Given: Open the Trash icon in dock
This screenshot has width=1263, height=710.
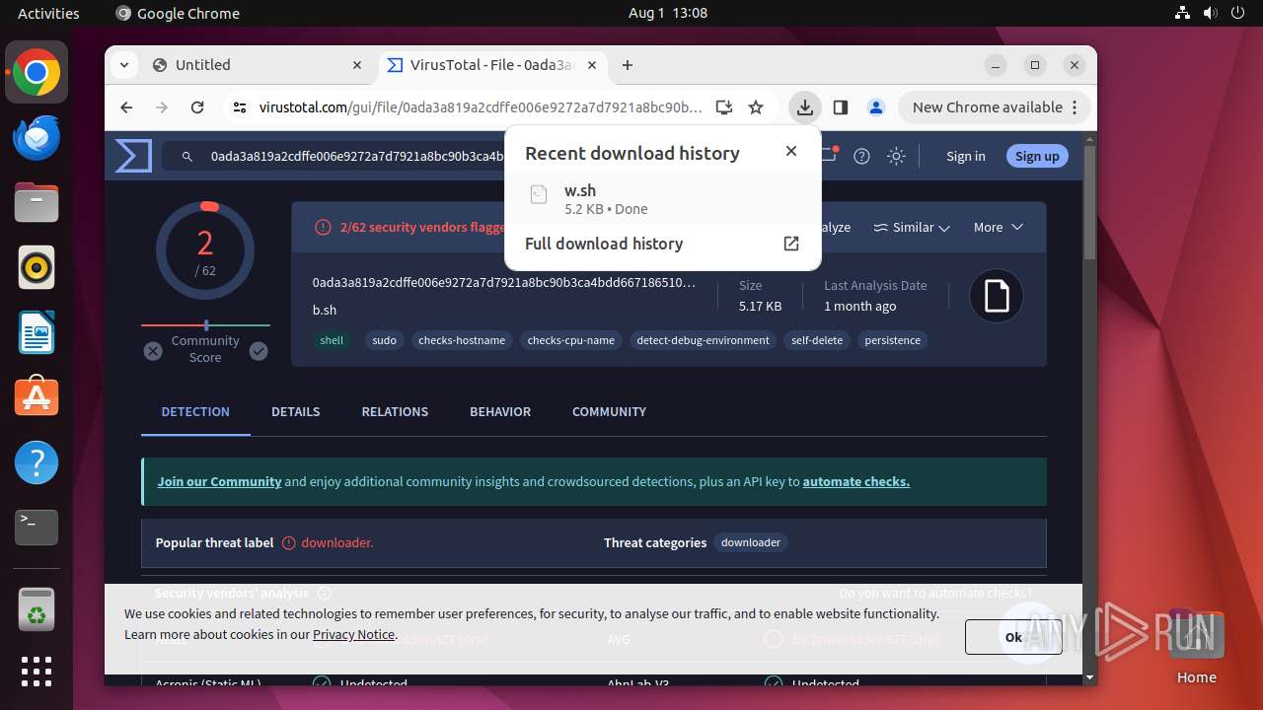Looking at the screenshot, I should [37, 609].
